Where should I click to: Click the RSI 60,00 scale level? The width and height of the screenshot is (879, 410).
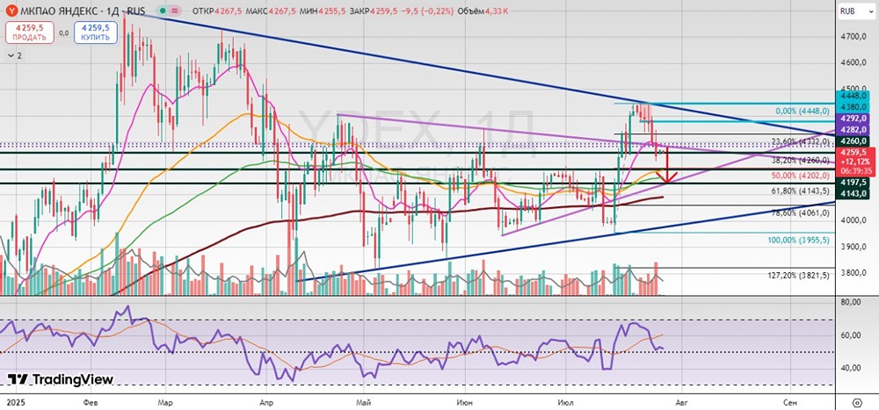852,335
